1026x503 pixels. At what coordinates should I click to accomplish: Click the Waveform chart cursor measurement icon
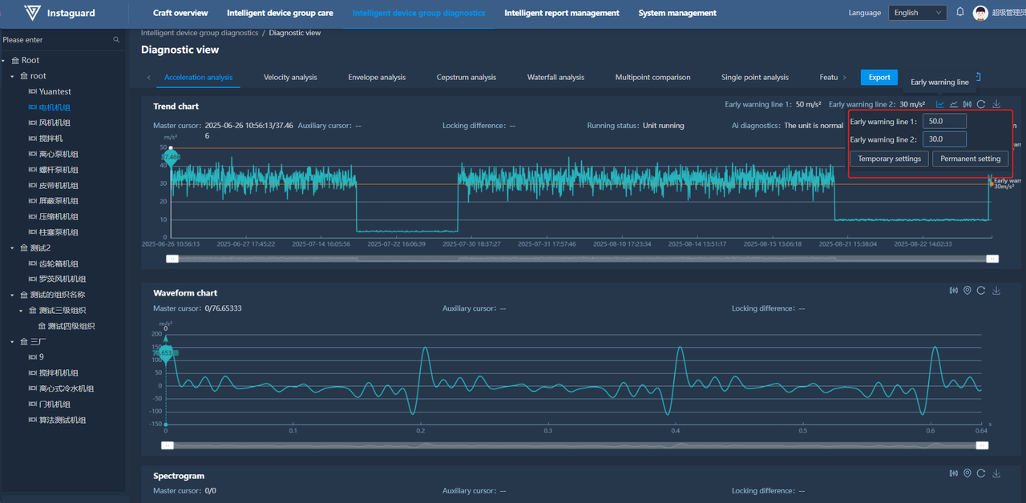[x=953, y=291]
